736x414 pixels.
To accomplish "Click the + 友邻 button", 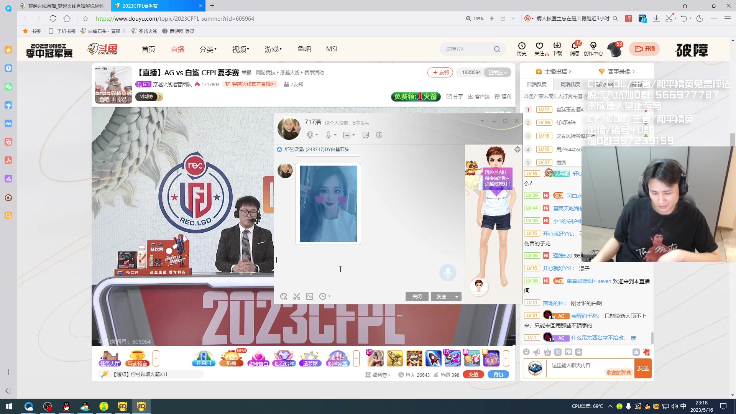I will tap(440, 72).
